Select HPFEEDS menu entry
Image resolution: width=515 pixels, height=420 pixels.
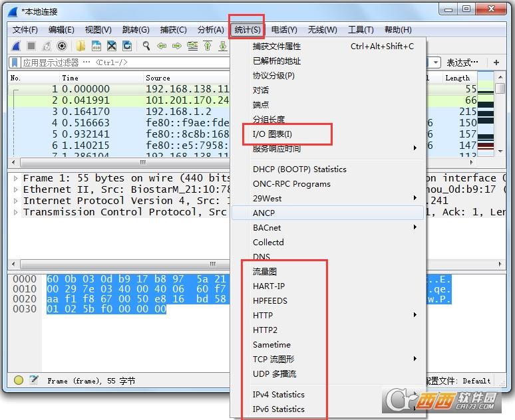point(327,301)
